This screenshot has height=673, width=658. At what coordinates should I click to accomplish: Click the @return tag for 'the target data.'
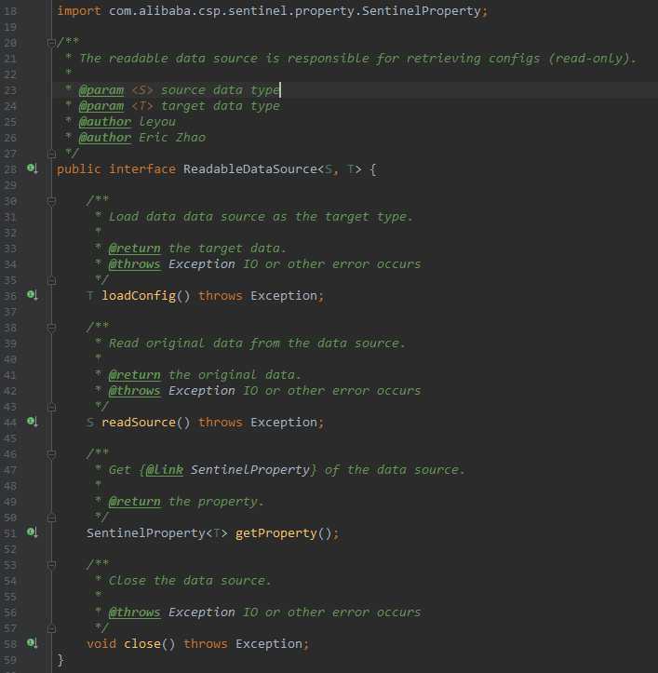(135, 249)
